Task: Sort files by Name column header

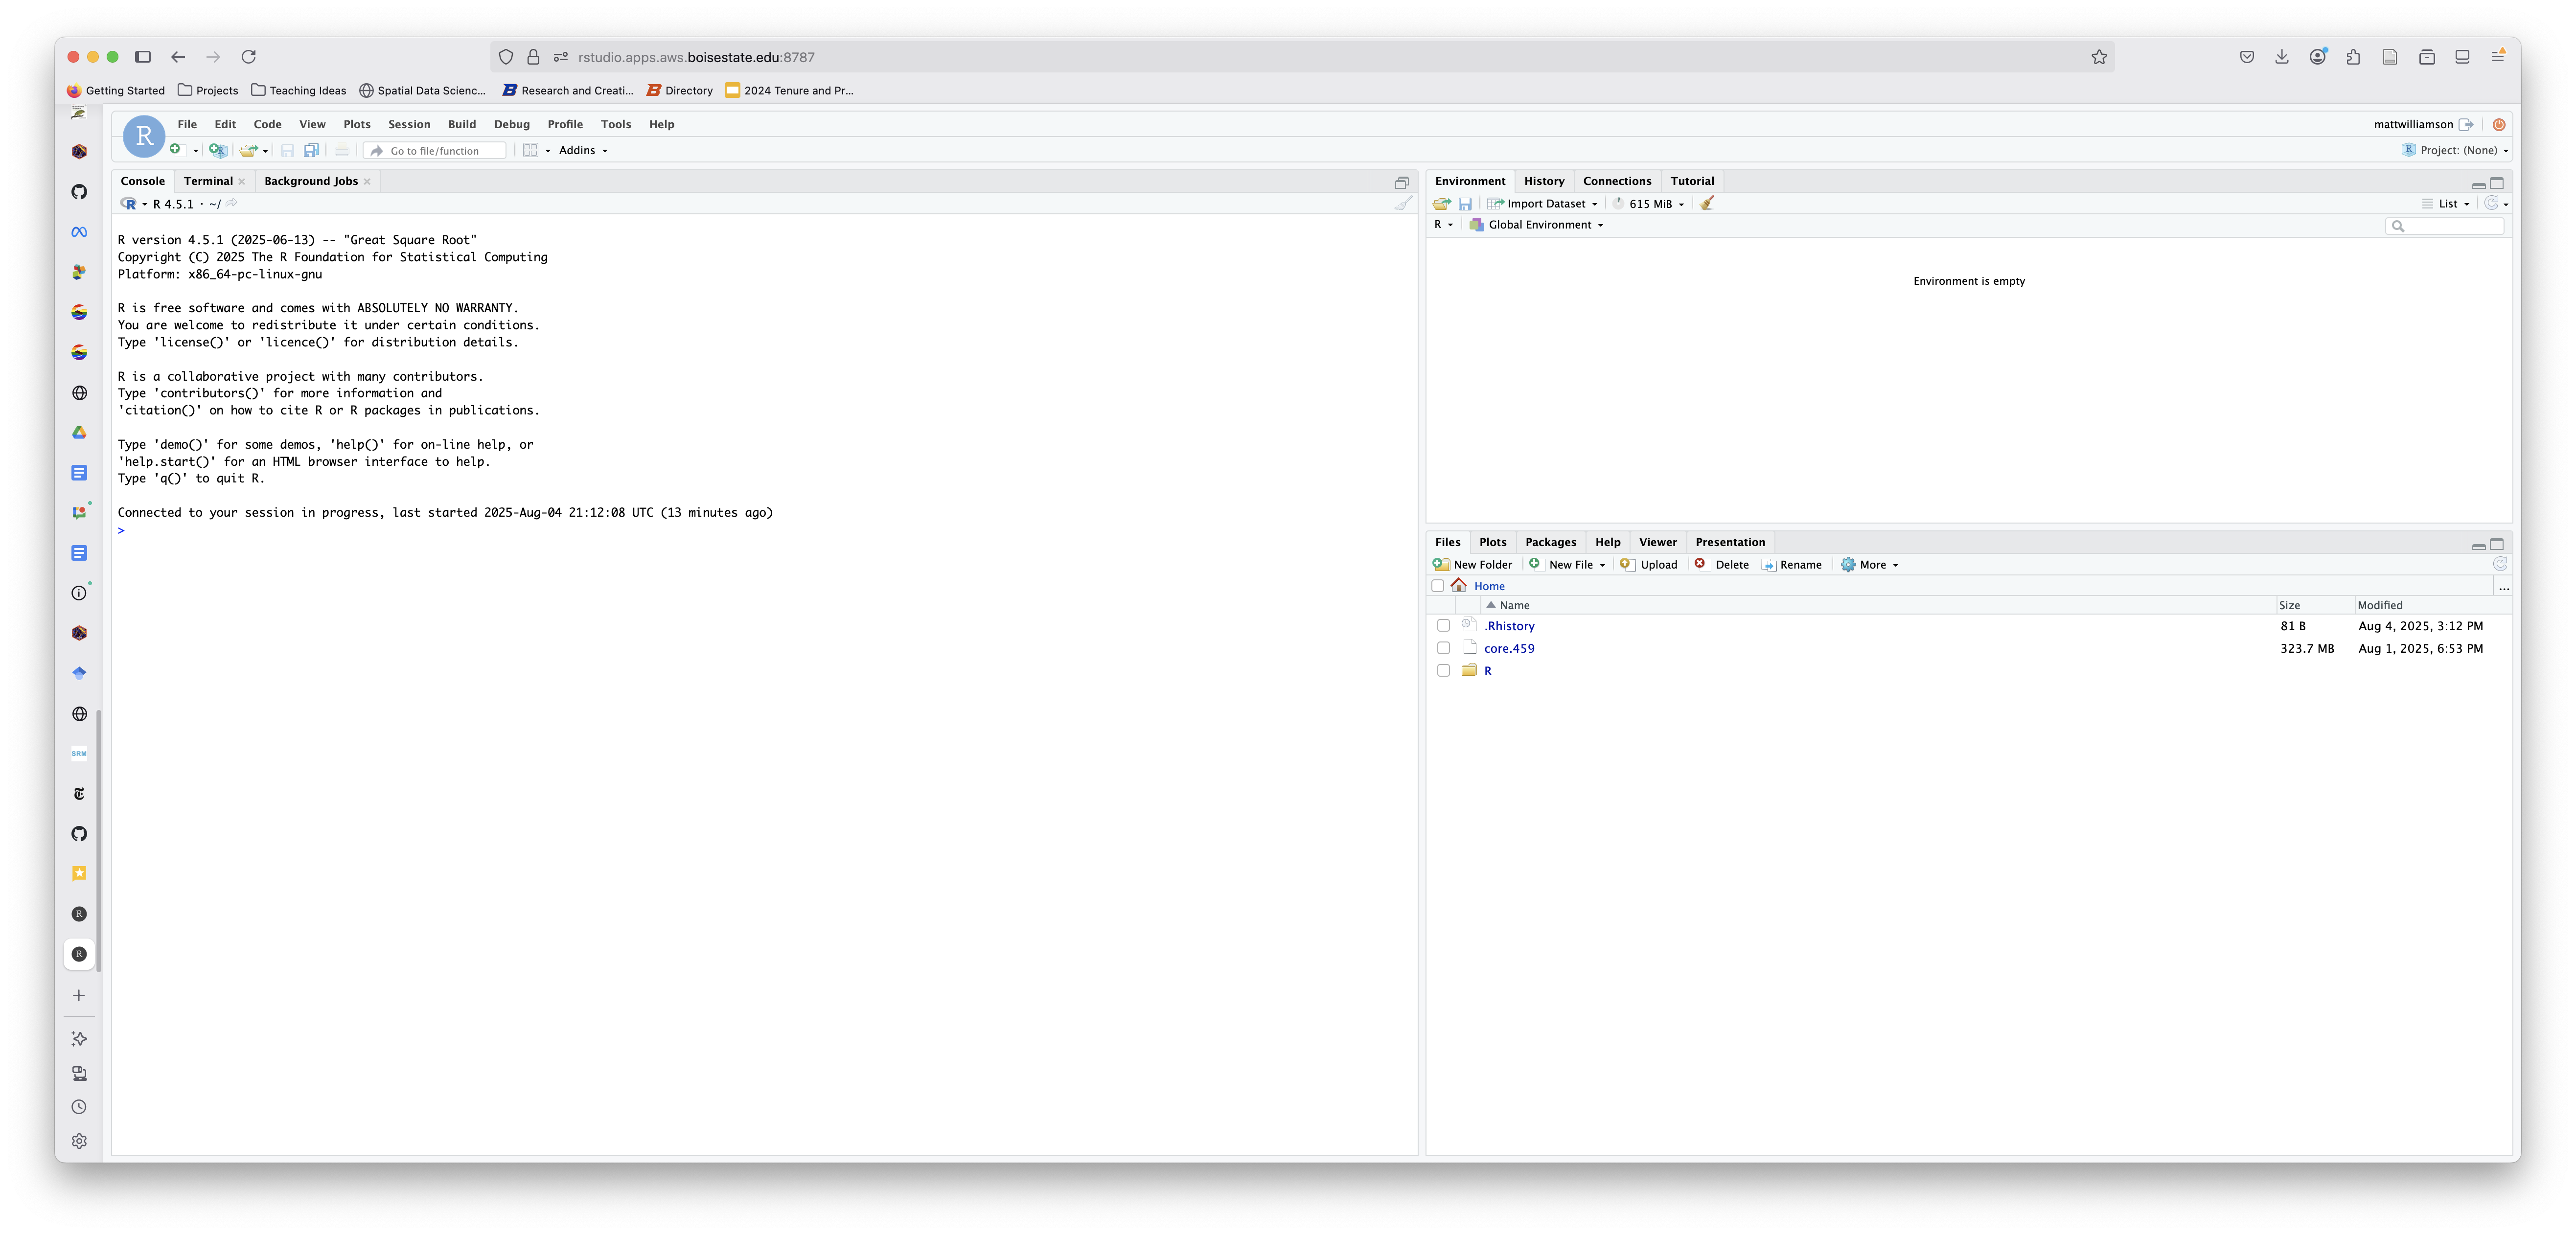Action: [x=1513, y=605]
